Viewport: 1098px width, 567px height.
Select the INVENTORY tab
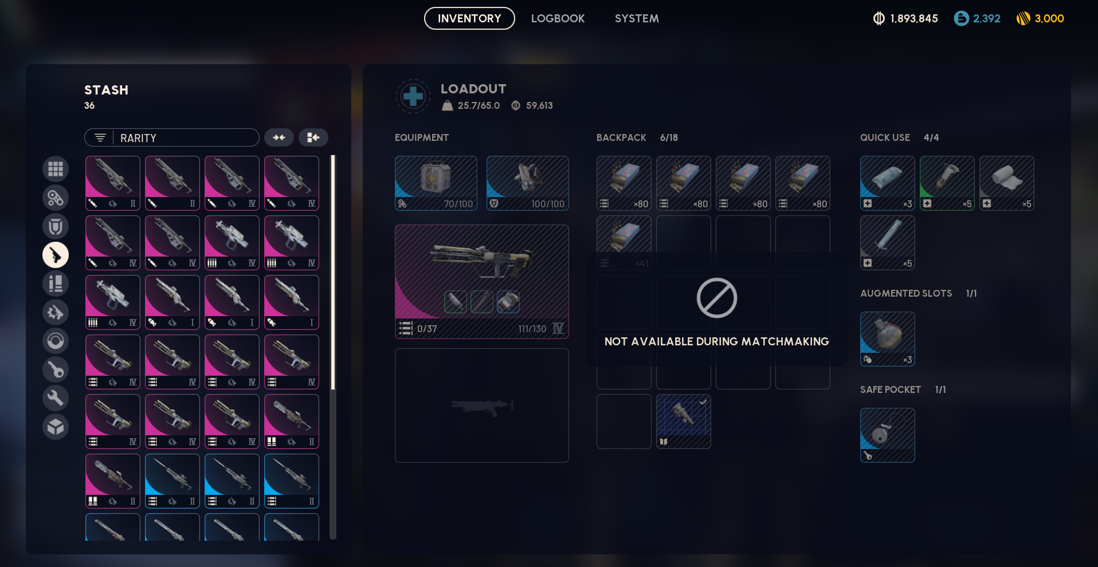tap(469, 18)
